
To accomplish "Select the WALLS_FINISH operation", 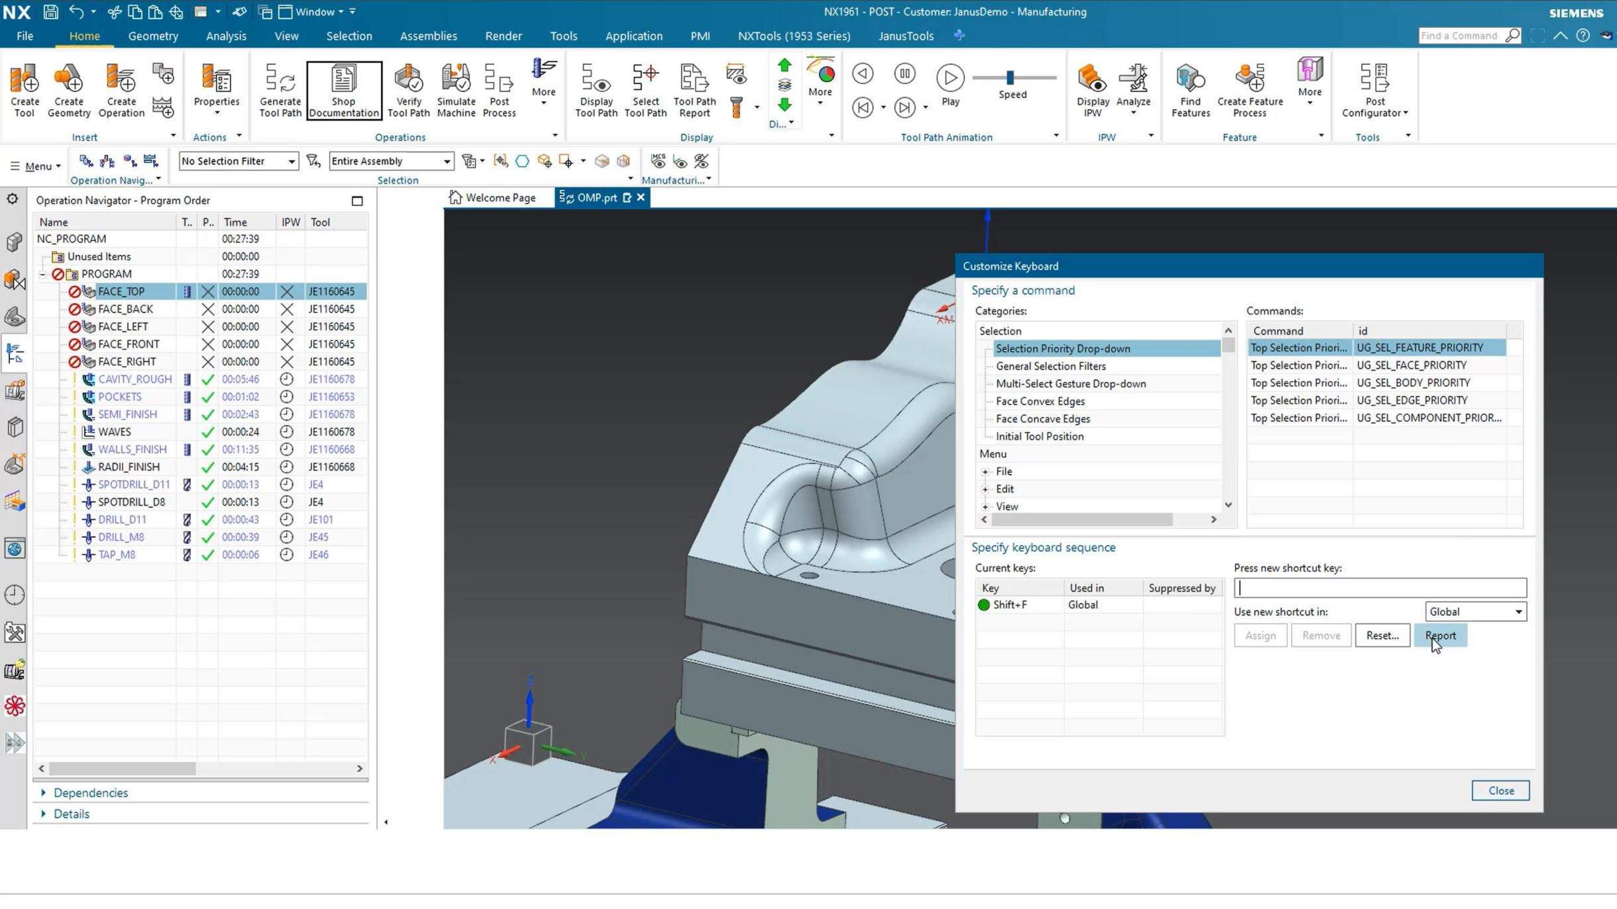I will [133, 449].
